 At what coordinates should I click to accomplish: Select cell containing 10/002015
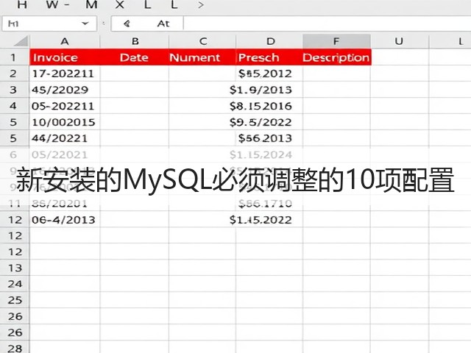tap(65, 122)
